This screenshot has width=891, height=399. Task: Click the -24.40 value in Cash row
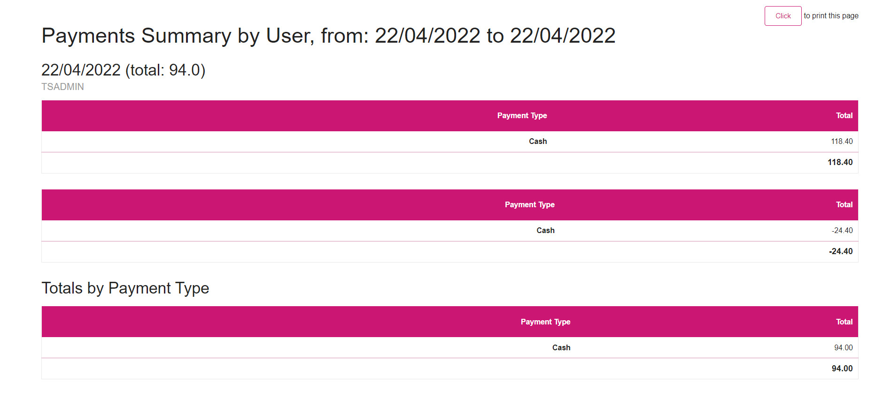tap(842, 230)
